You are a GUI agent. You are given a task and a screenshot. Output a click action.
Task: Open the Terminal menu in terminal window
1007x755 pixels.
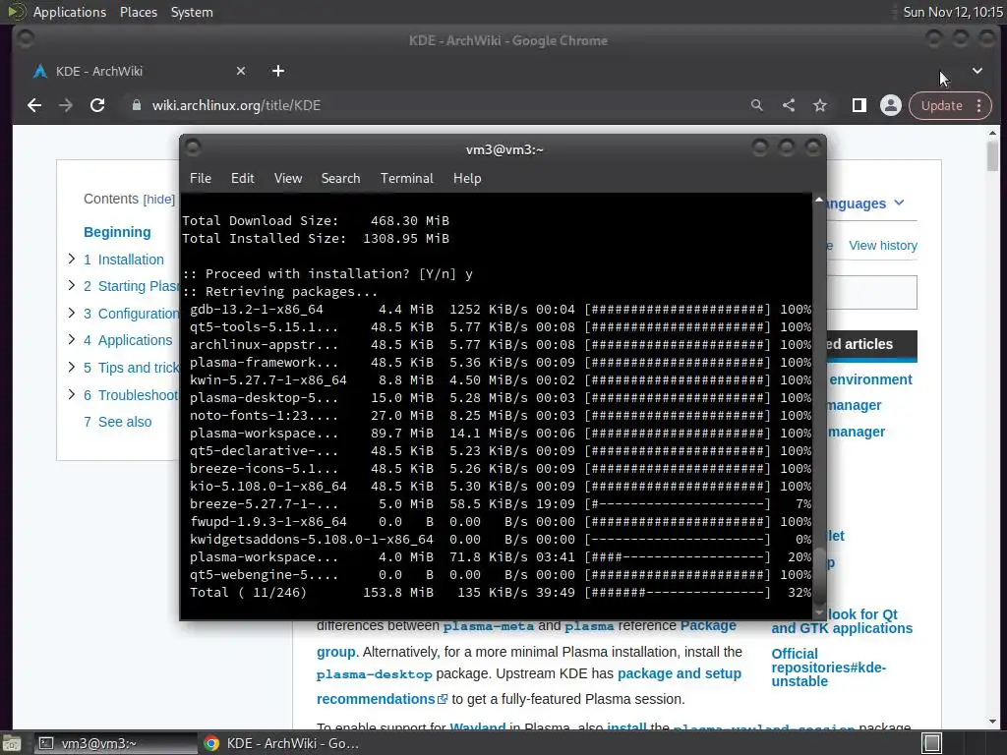pos(406,179)
